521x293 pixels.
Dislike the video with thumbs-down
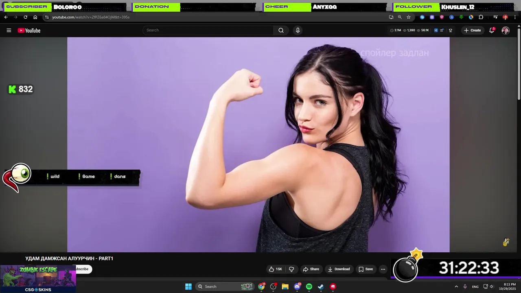point(291,269)
